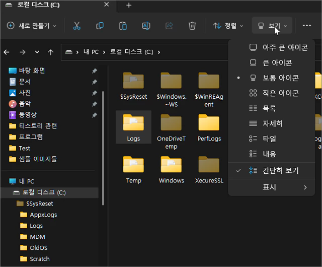Go up one folder level
The height and width of the screenshot is (267, 322).
click(x=50, y=52)
